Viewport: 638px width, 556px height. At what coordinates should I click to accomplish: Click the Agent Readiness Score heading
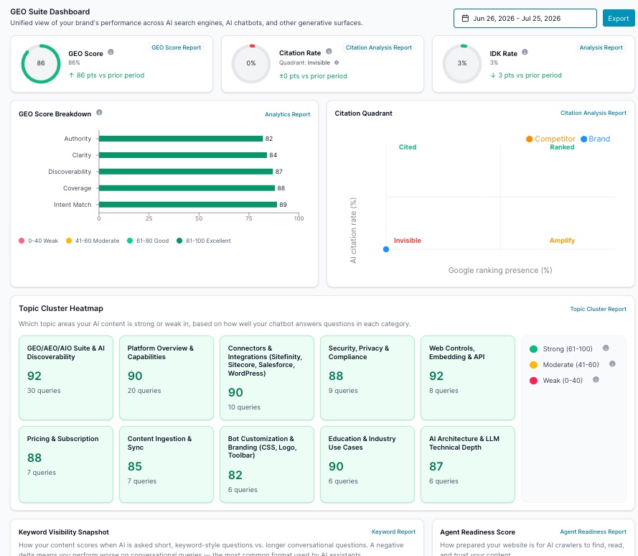(478, 532)
